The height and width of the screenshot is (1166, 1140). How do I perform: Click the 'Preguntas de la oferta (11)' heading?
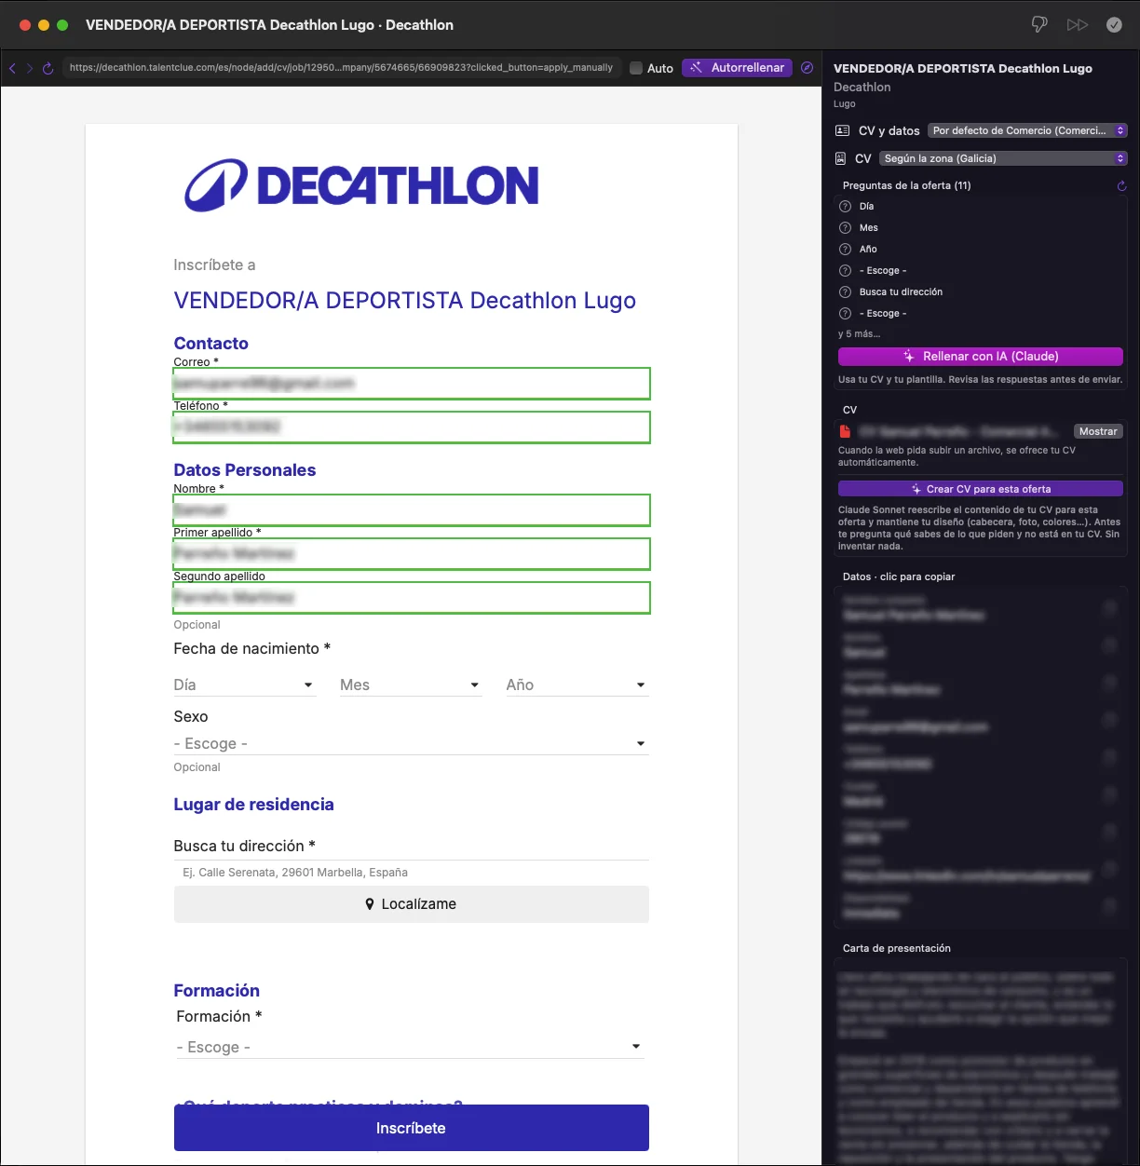tap(907, 186)
